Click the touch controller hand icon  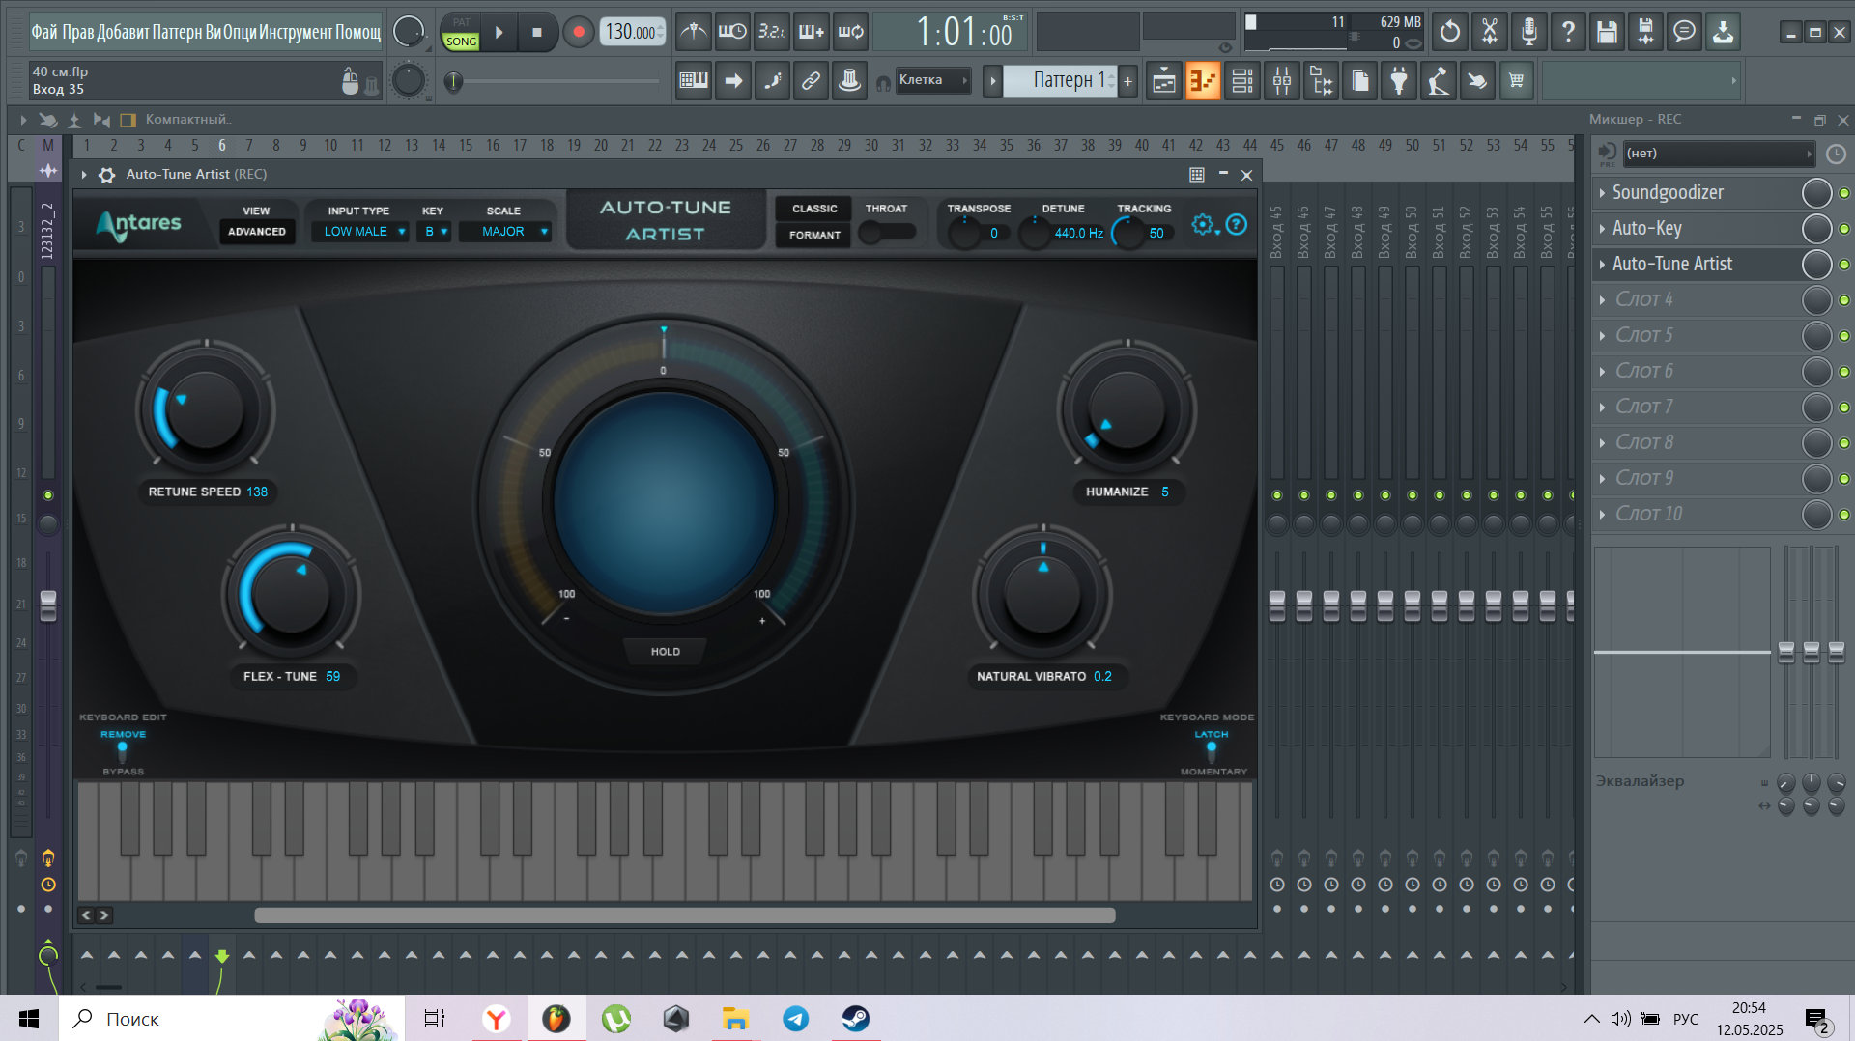point(1477,81)
